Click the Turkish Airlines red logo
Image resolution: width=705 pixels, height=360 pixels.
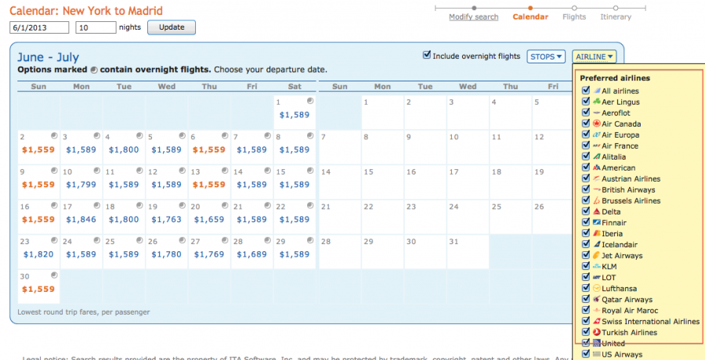tap(596, 332)
